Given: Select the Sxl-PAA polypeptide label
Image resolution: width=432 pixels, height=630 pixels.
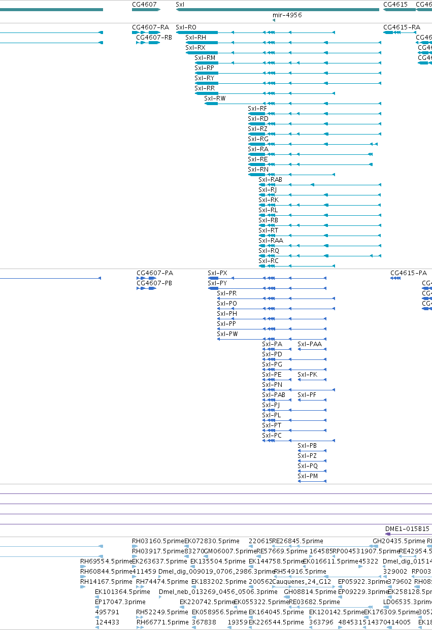Looking at the screenshot, I should point(310,344).
